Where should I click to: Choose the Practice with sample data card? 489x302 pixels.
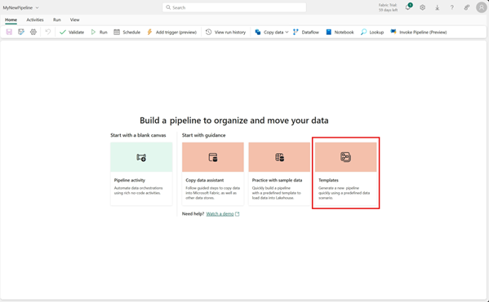[279, 173]
